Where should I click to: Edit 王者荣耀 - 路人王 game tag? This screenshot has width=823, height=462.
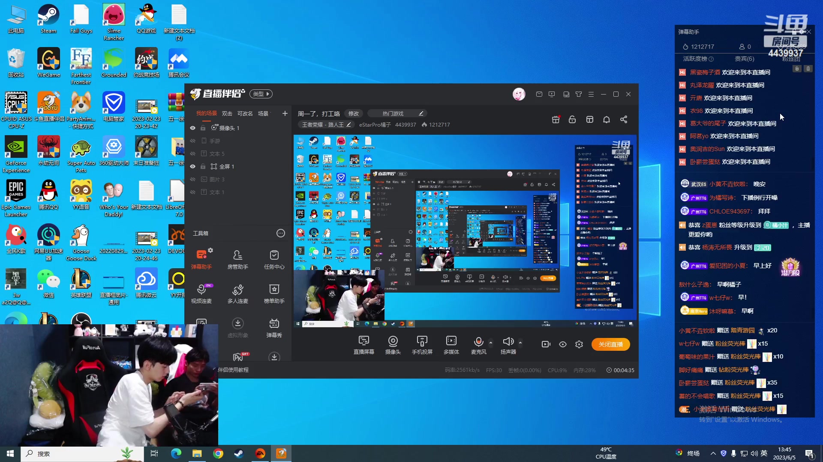click(x=327, y=124)
